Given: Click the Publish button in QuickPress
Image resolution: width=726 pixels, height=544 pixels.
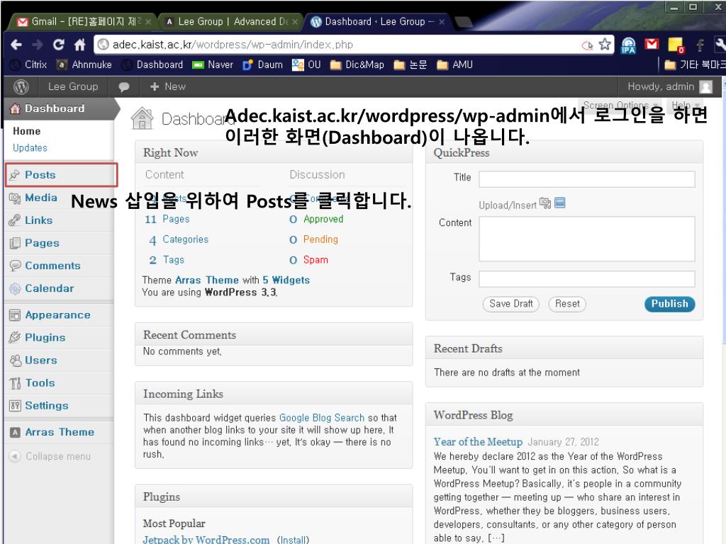Looking at the screenshot, I should [669, 304].
